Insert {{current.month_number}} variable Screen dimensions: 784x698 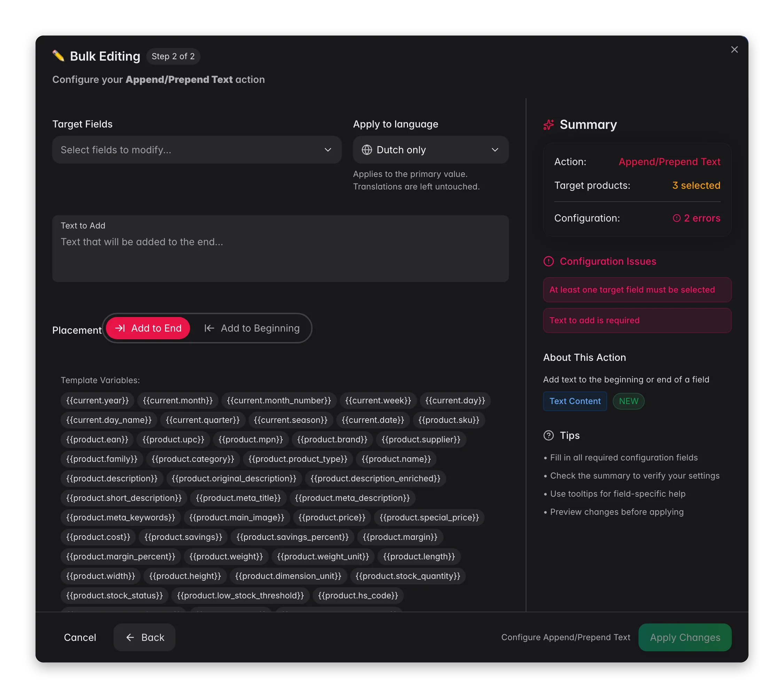pos(279,400)
